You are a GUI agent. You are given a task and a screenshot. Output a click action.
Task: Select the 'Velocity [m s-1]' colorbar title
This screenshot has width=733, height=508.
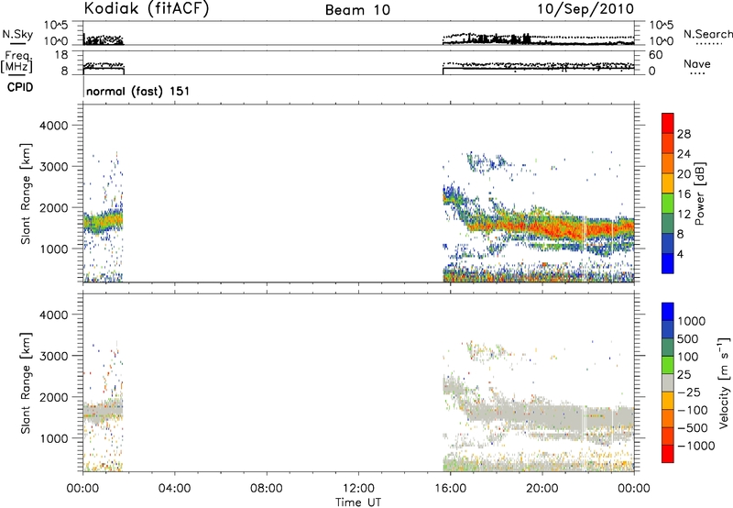tap(724, 382)
